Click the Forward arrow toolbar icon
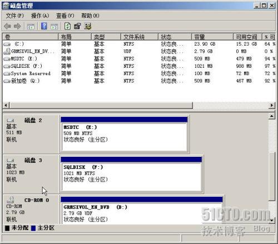This screenshot has width=278, height=244. (x=17, y=26)
